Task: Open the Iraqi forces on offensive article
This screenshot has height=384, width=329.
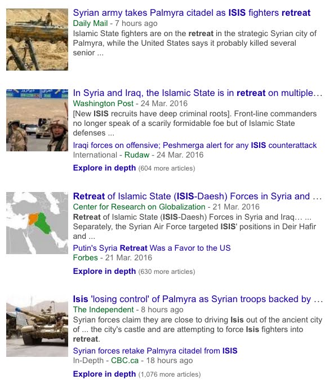Action: coord(195,145)
